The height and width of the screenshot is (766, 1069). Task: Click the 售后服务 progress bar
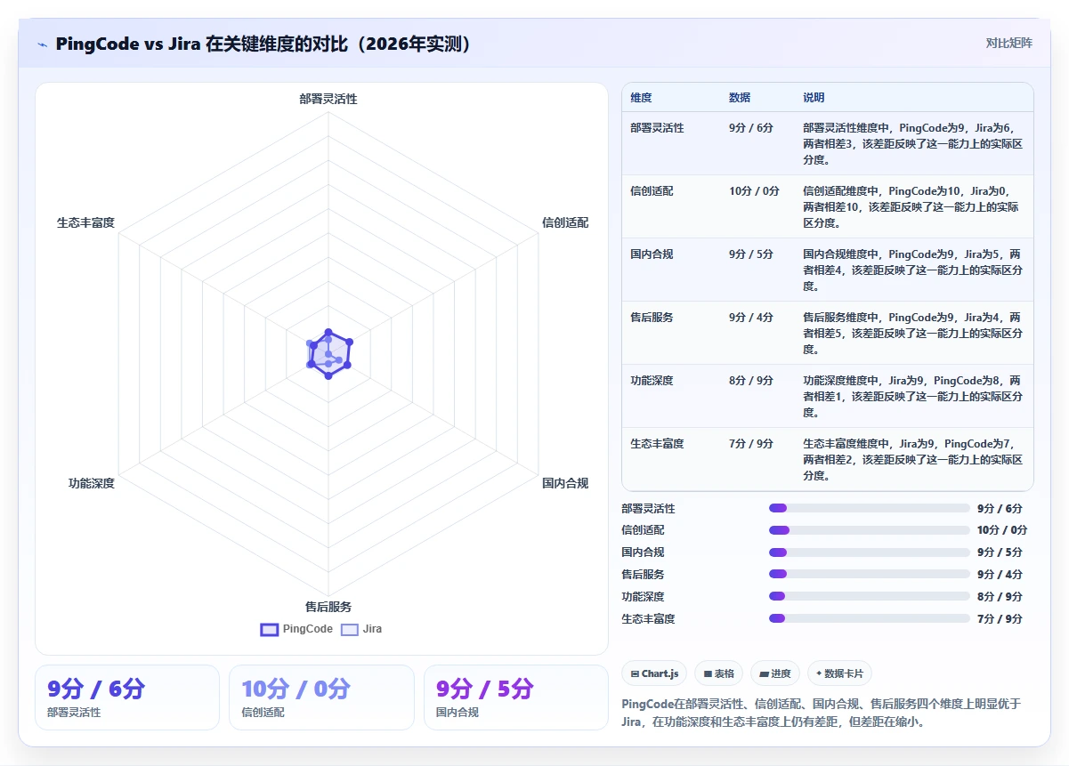tap(869, 575)
